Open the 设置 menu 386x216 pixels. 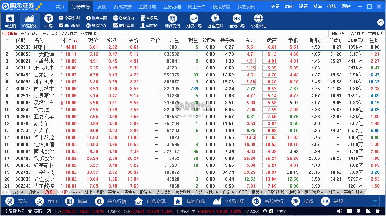303,6
